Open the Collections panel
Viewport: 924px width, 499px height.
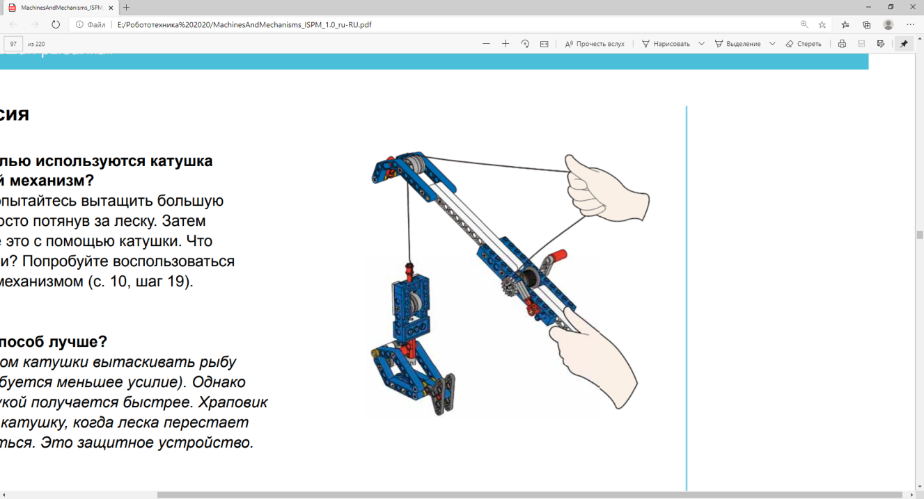point(867,24)
